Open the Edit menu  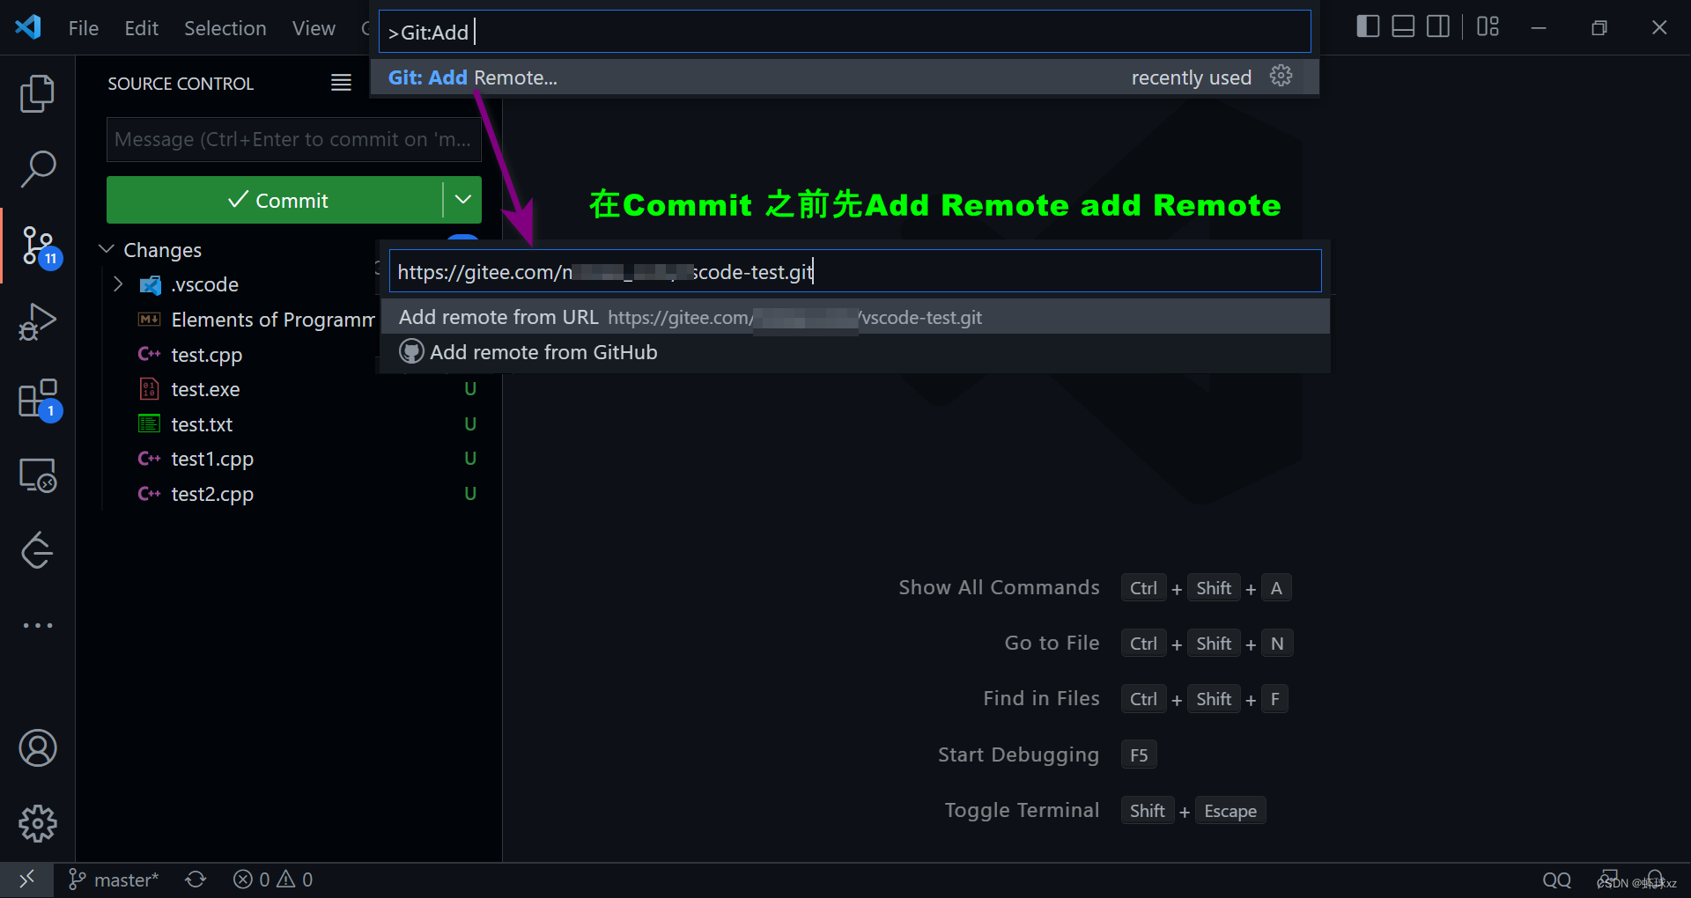click(x=141, y=28)
